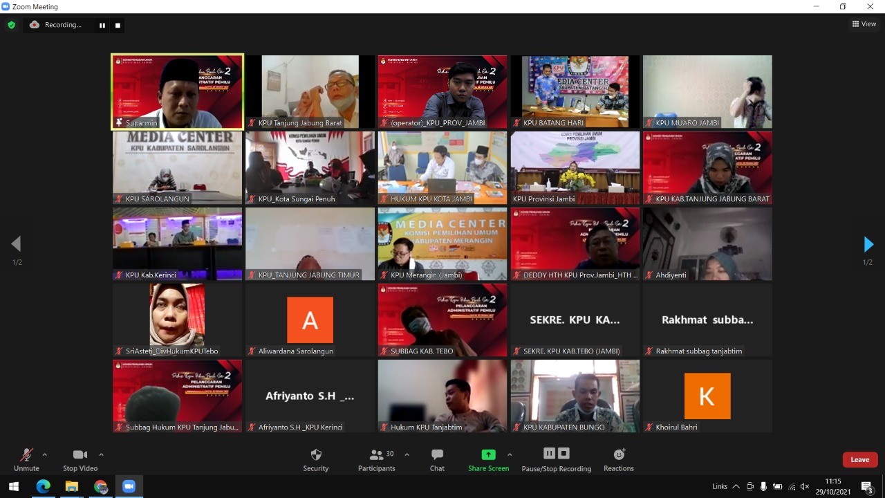Open the View layout menu
This screenshot has height=498, width=885.
864,24
